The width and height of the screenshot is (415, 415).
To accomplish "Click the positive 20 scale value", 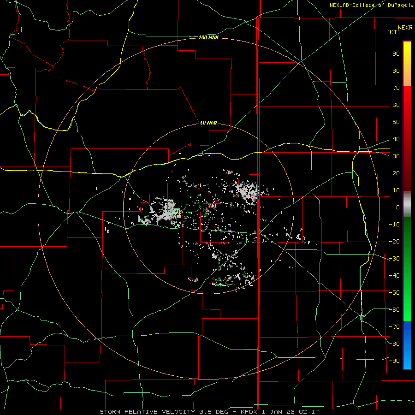I will tap(396, 173).
